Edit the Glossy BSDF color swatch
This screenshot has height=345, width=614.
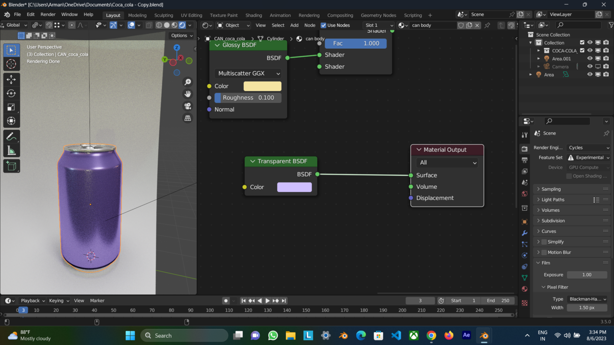coord(262,86)
